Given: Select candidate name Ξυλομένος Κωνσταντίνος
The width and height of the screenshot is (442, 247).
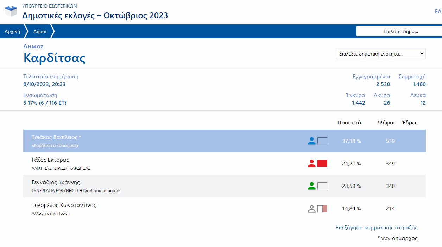Looking at the screenshot, I should [64, 205].
